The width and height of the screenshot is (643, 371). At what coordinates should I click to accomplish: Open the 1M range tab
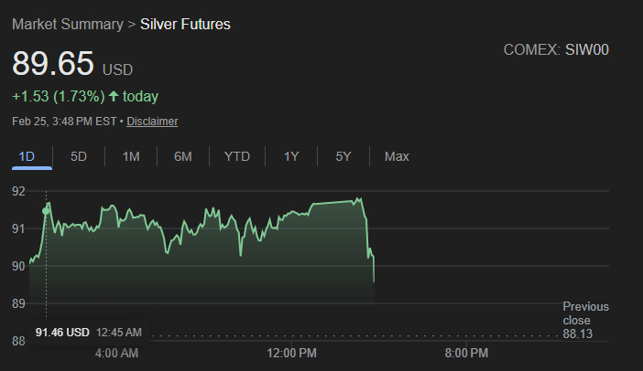click(131, 156)
